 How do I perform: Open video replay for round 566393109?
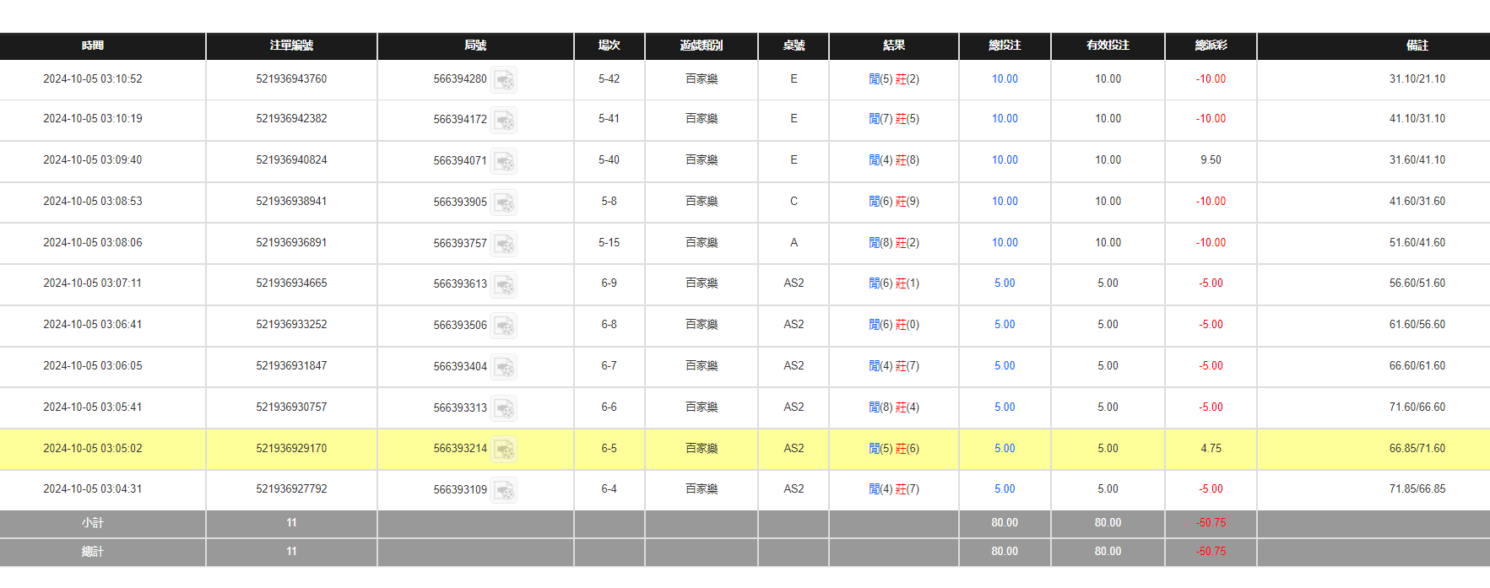(504, 490)
